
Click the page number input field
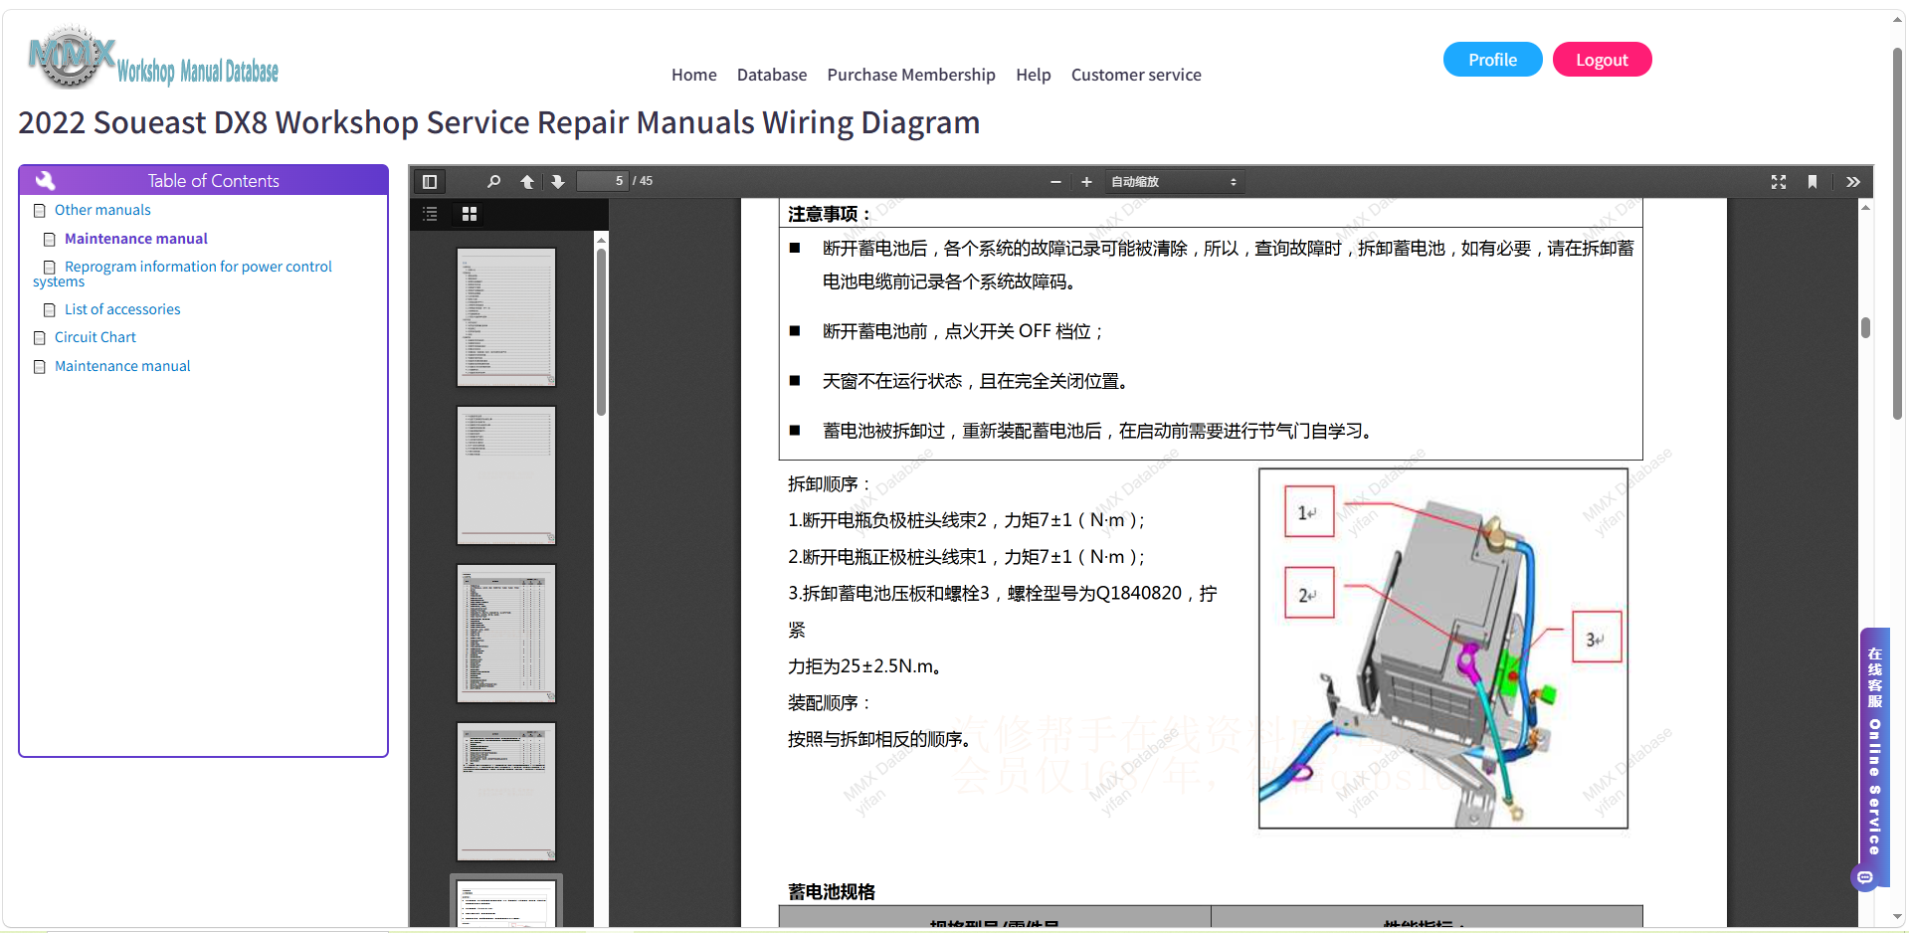(x=603, y=181)
